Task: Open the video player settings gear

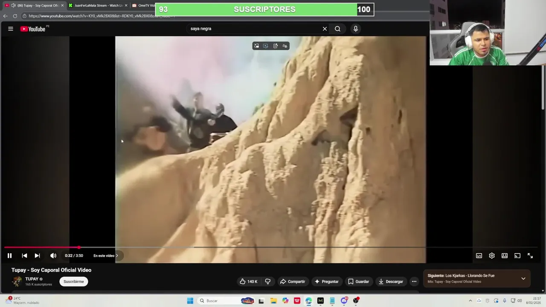Action: click(492, 255)
